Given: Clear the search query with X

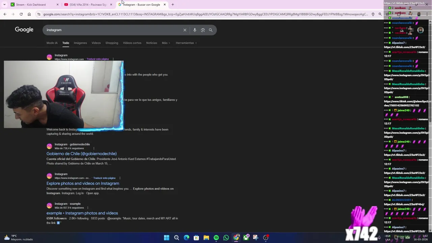Looking at the screenshot, I should [185, 30].
